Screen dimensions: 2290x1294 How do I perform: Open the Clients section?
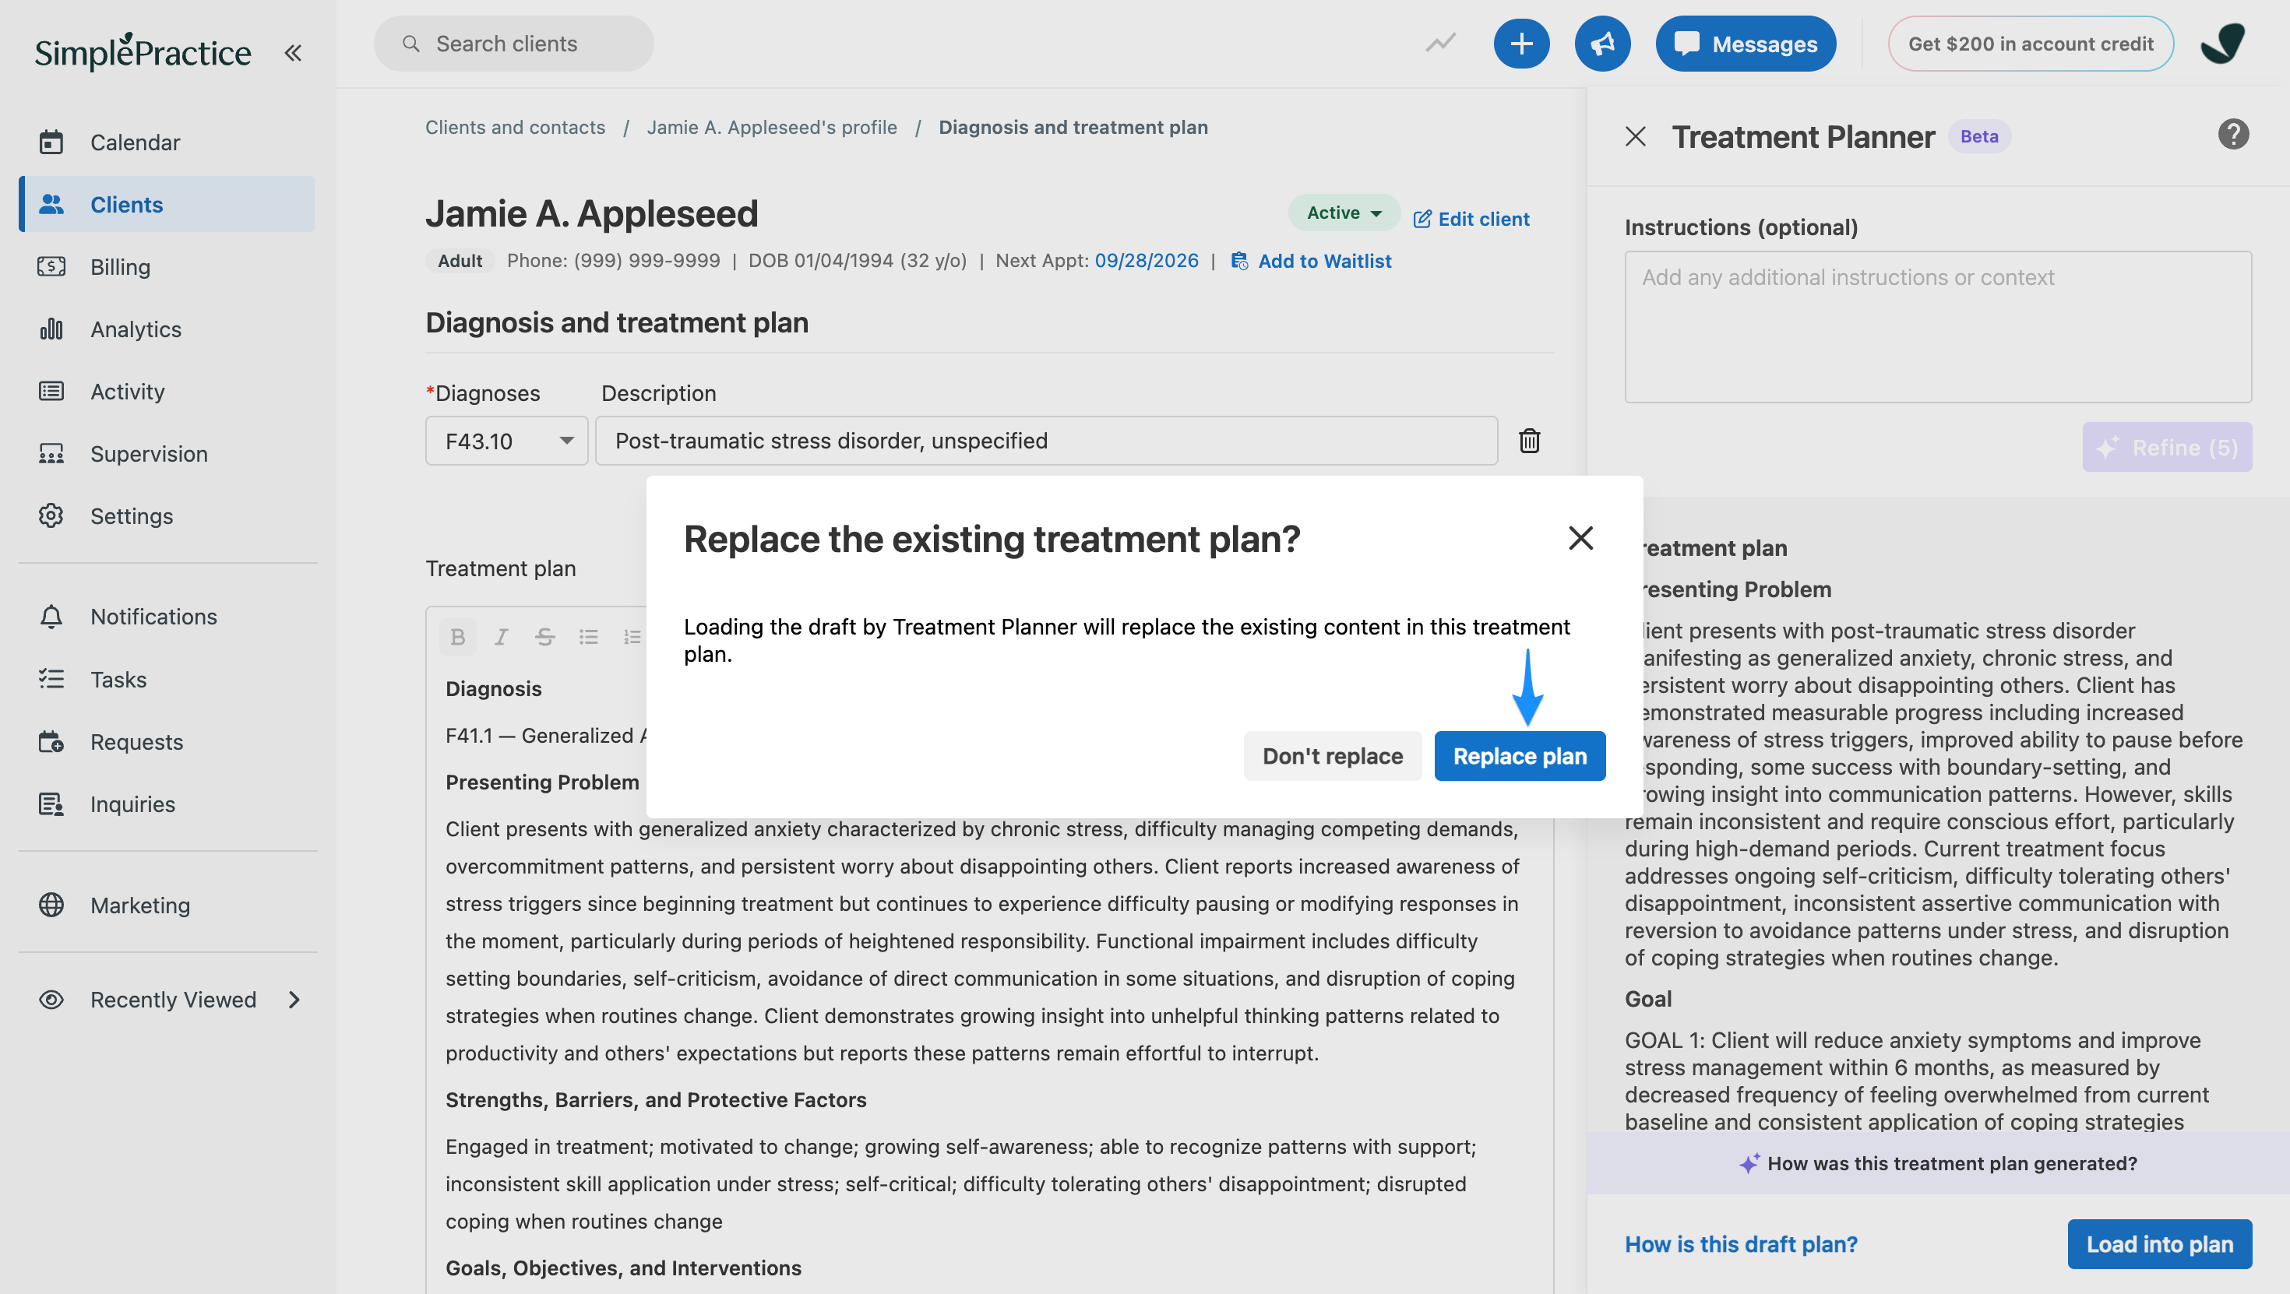tap(167, 205)
